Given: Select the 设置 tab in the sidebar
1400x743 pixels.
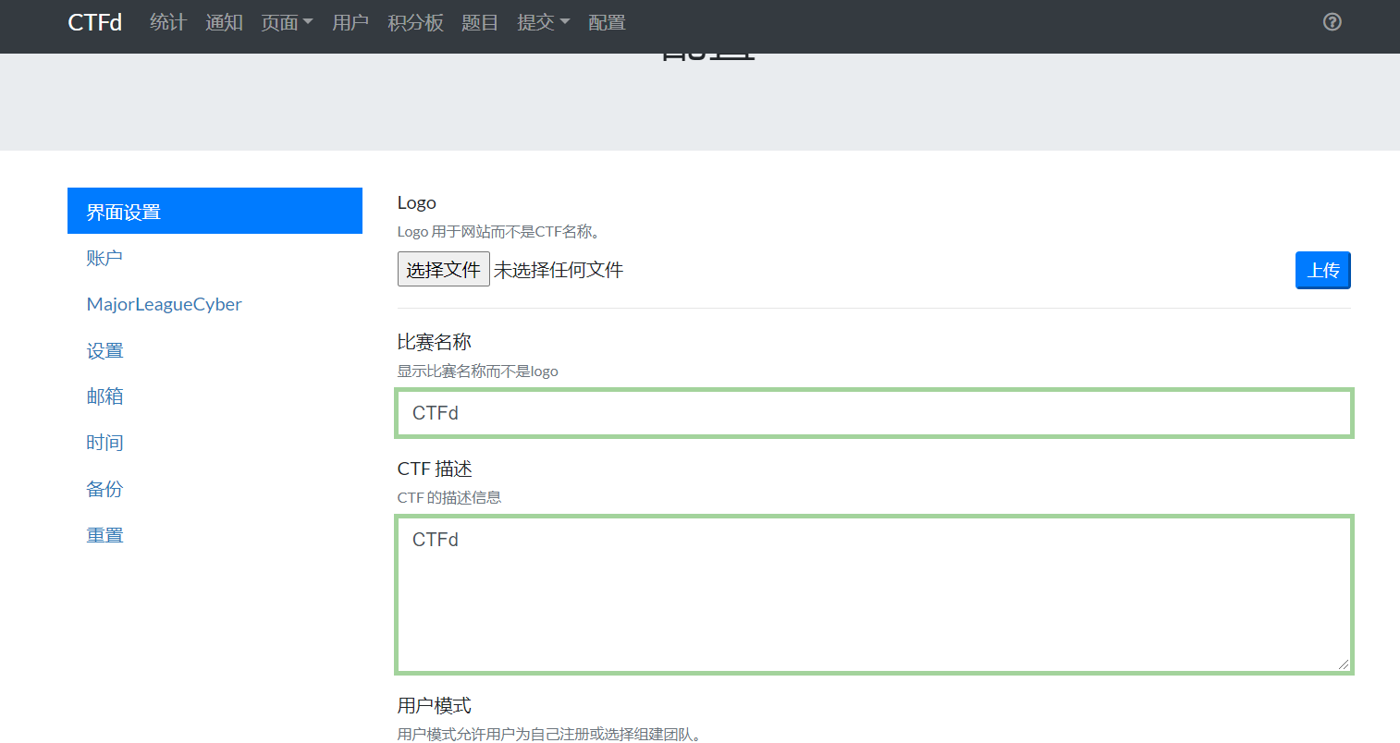Looking at the screenshot, I should pos(104,350).
